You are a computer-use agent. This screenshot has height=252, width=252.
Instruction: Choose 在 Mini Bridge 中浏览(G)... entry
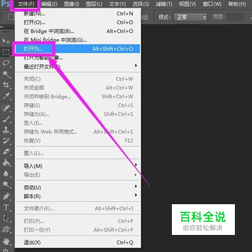click(x=77, y=40)
